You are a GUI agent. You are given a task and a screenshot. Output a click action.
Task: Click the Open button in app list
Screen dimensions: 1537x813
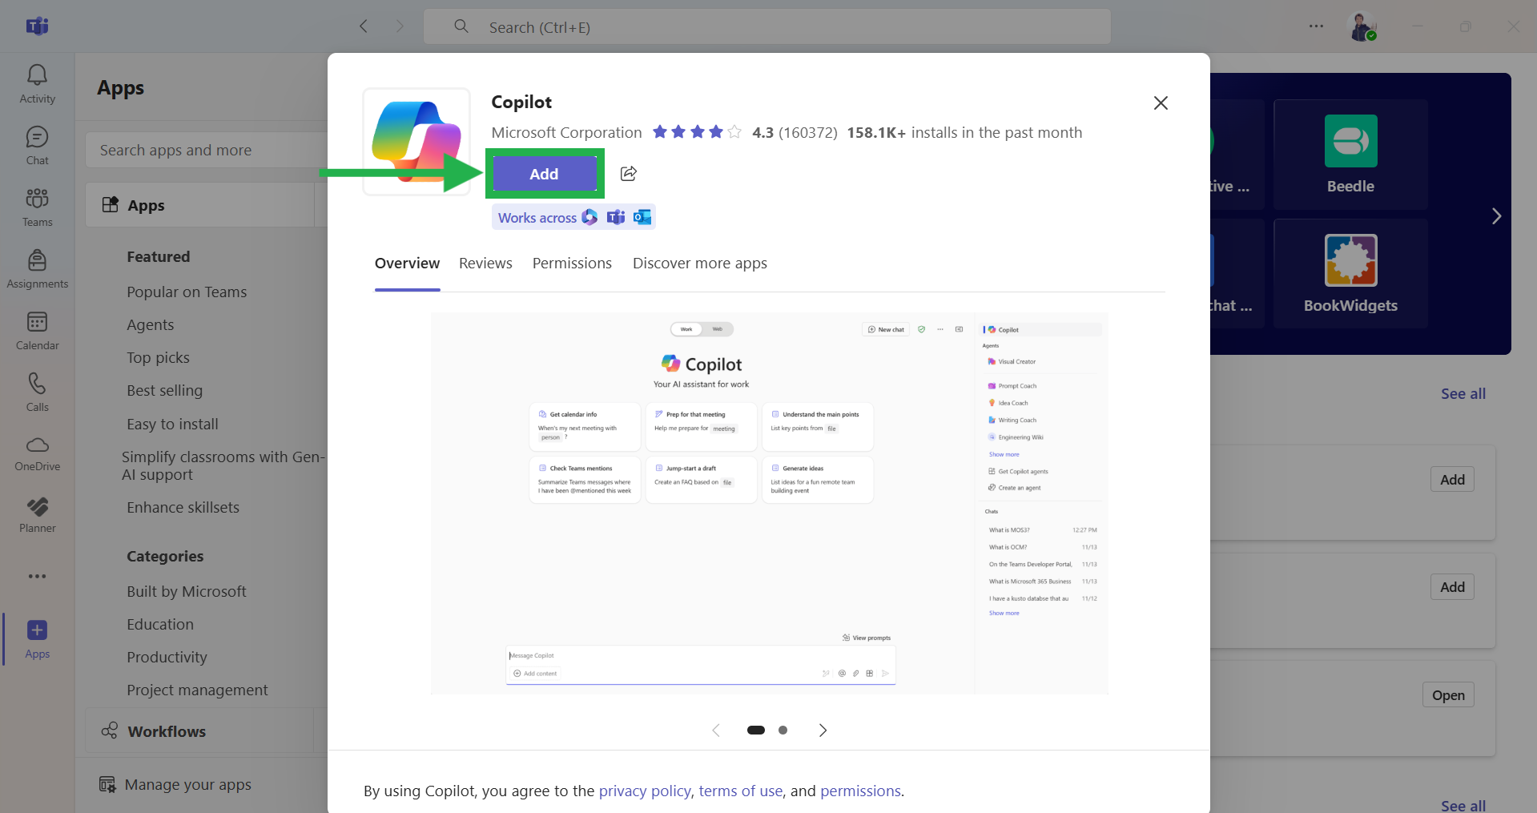pos(1448,695)
